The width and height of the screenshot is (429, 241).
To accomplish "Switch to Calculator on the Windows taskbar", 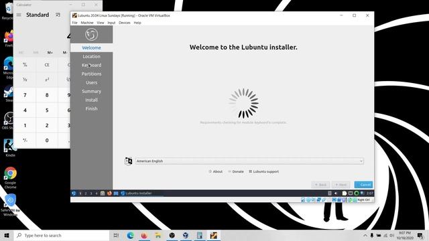I will tap(200, 235).
